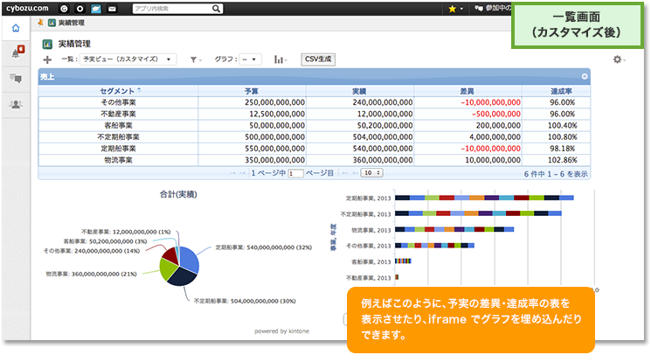Image resolution: width=651 pixels, height=362 pixels.
Task: Click the 達成率 column header
Action: pyautogui.click(x=561, y=90)
